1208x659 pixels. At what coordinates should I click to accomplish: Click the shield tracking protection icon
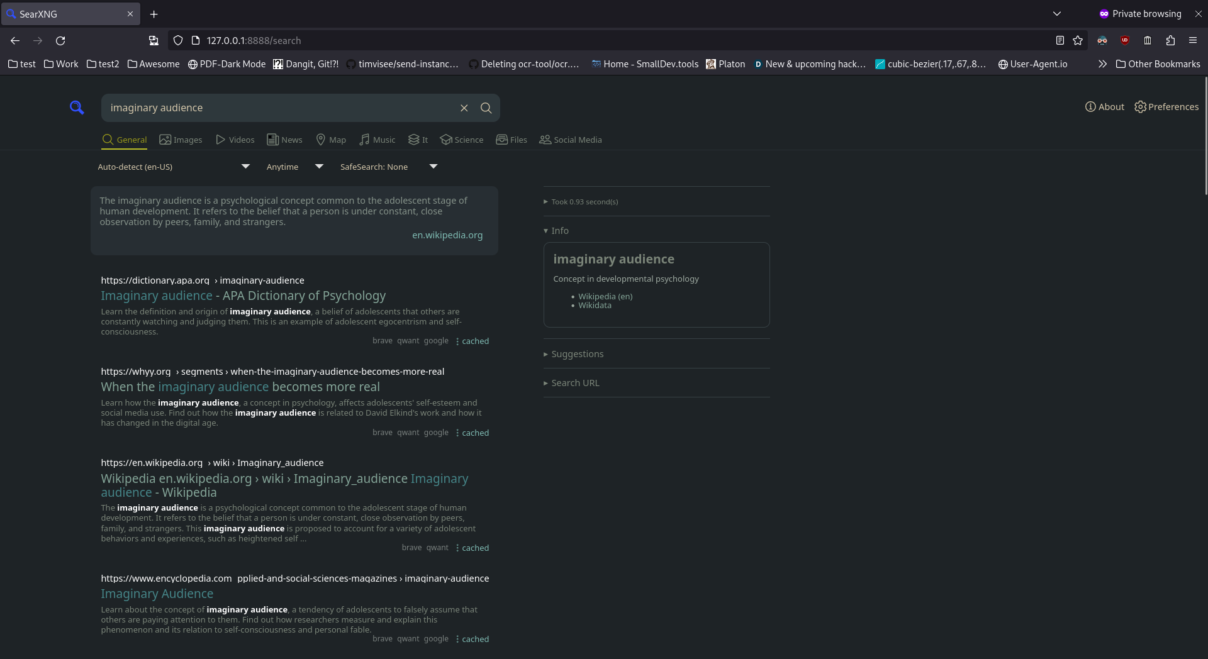tap(178, 40)
